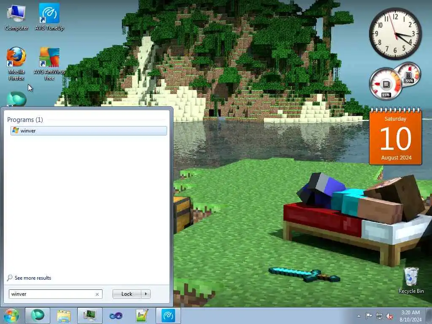Open the AVG AntiVirus Free desktop shortcut
The height and width of the screenshot is (324, 432).
[49, 64]
